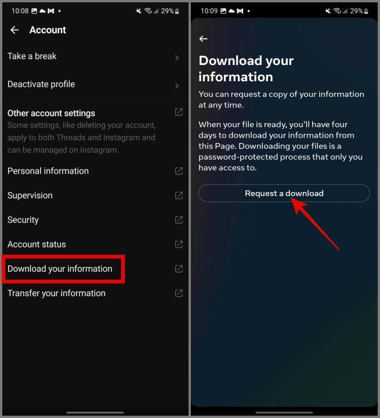Screen dimensions: 380x418
Task: Expand the Deactivate profile chevron
Action: coord(177,86)
